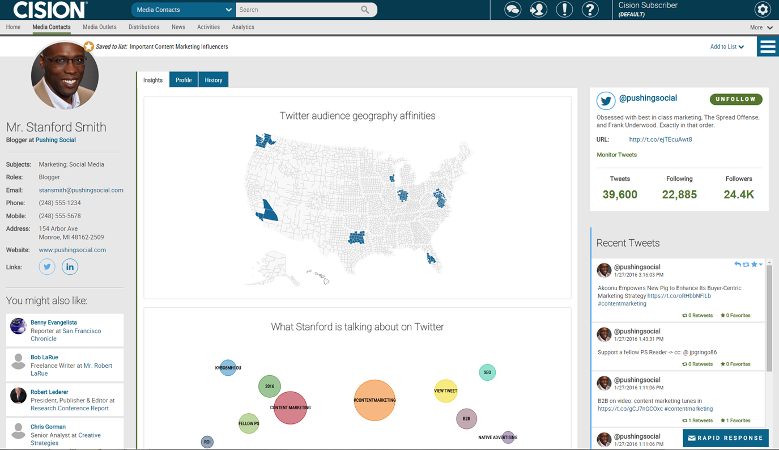Click the 24.4K followers count
The width and height of the screenshot is (779, 450).
[x=739, y=194]
